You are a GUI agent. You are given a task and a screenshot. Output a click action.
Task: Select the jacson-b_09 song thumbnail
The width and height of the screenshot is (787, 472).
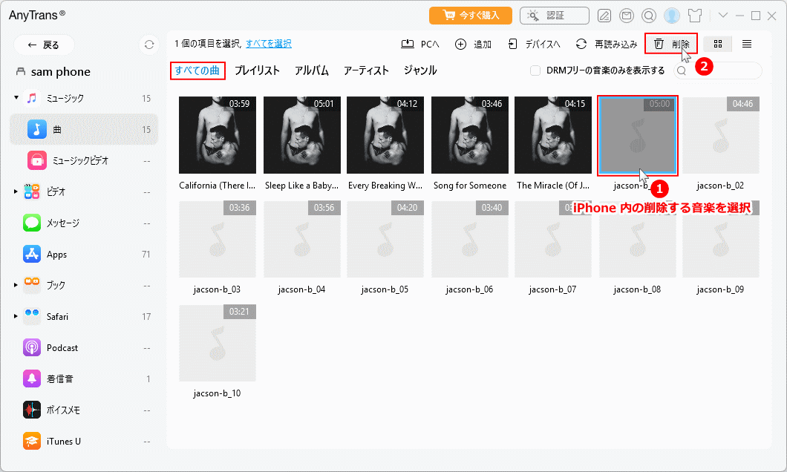tap(721, 239)
